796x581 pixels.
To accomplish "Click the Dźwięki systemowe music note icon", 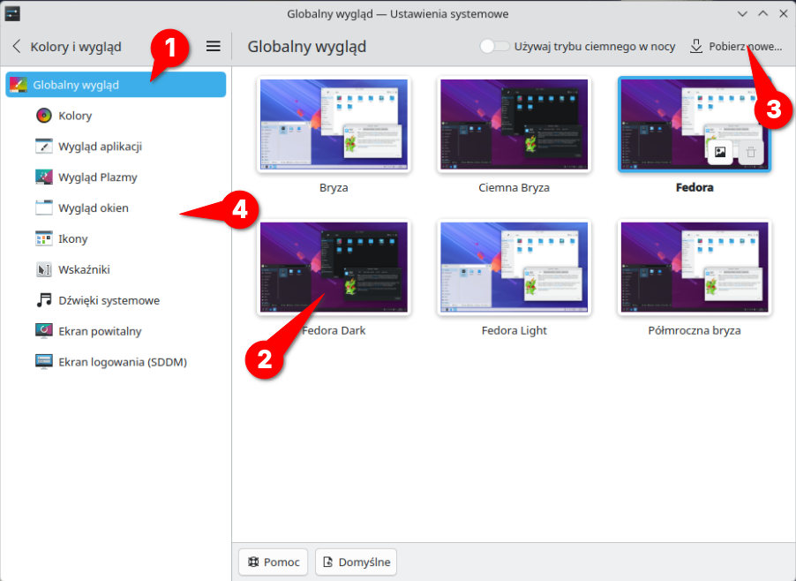I will (44, 301).
